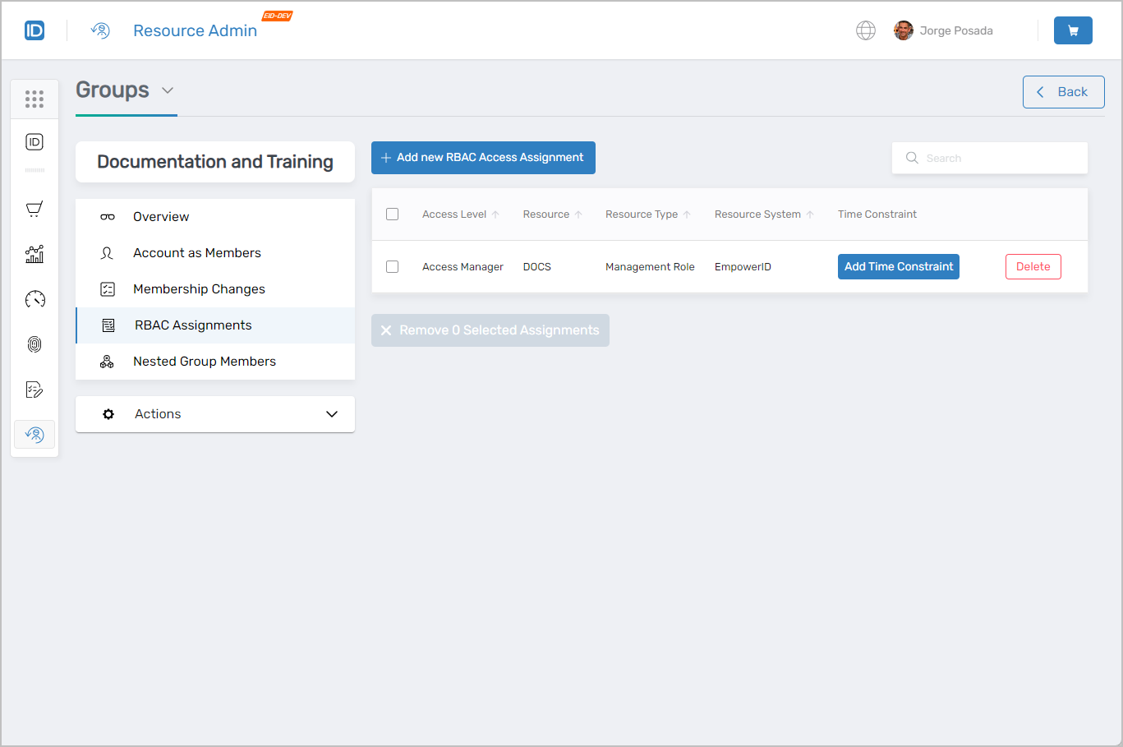This screenshot has height=747, width=1123.
Task: Click Add new RBAC Access Assignment
Action: tap(483, 157)
